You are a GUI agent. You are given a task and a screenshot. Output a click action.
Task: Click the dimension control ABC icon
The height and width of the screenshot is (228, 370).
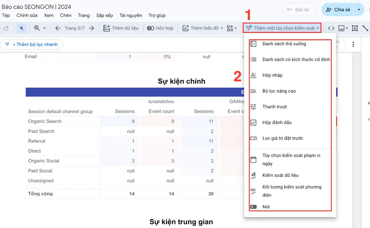[253, 191]
